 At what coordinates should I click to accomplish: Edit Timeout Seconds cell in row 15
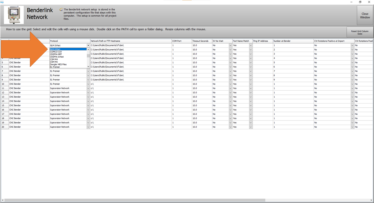click(202, 105)
